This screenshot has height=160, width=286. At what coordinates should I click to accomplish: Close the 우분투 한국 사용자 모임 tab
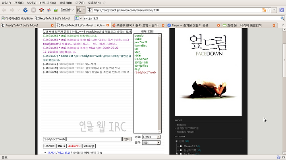pos(163,25)
